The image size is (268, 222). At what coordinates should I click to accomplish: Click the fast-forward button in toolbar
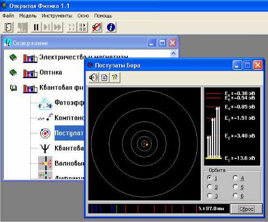(x=57, y=28)
